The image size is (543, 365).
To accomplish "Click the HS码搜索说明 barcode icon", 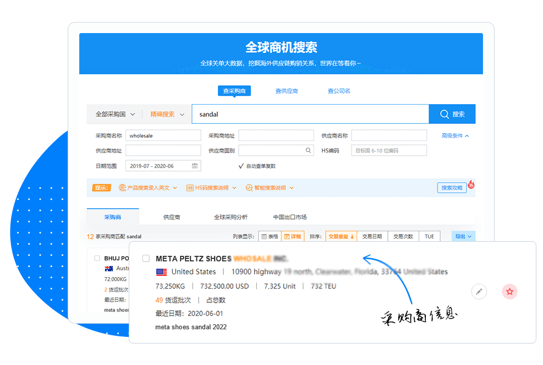I will point(190,188).
